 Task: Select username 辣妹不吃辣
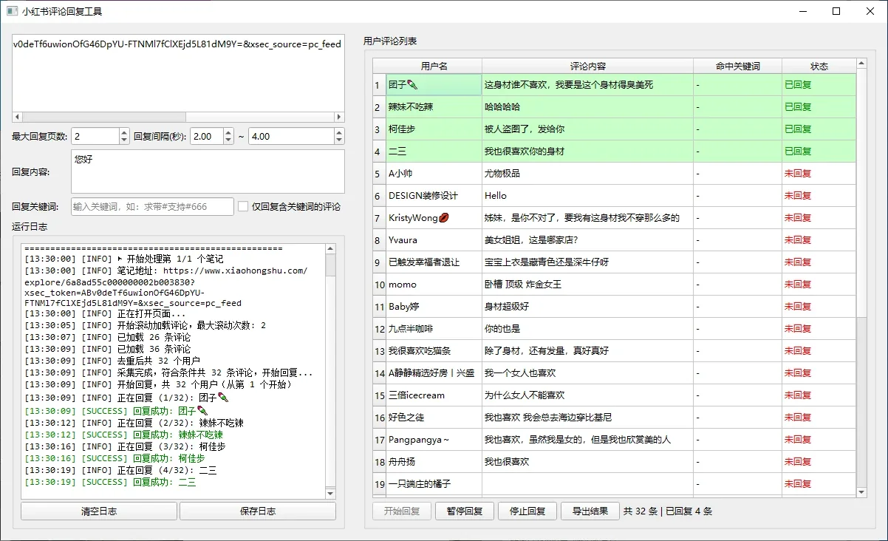coord(434,107)
